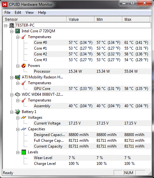Collapse the TESTER-PC root node

click(x=5, y=26)
